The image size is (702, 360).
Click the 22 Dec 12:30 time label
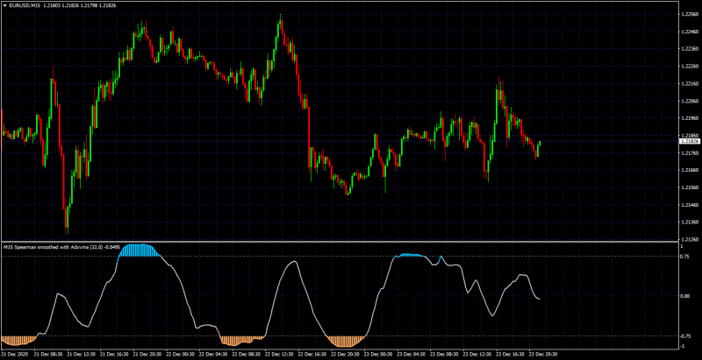click(280, 353)
